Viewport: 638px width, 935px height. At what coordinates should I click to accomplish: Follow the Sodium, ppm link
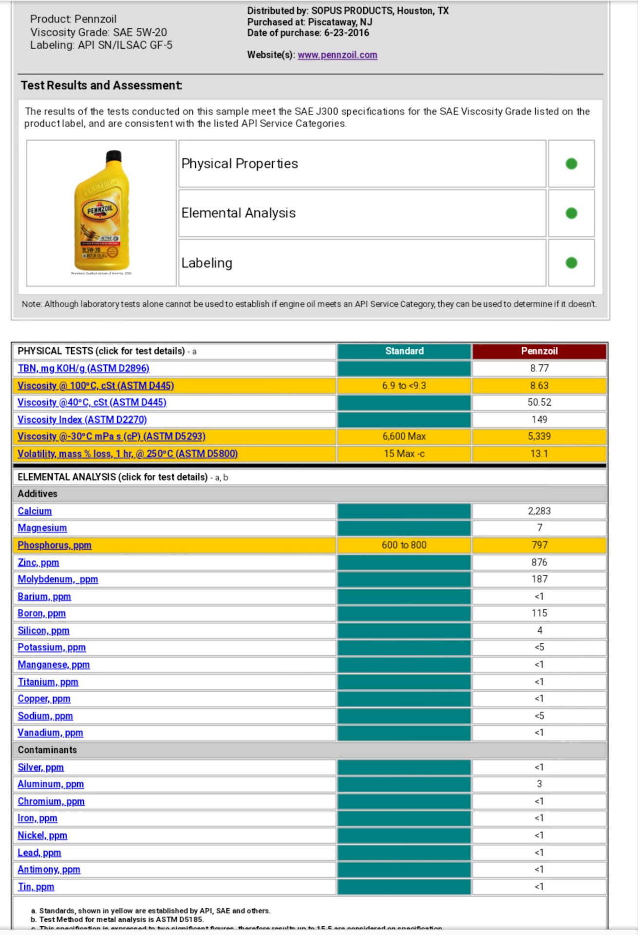[45, 716]
